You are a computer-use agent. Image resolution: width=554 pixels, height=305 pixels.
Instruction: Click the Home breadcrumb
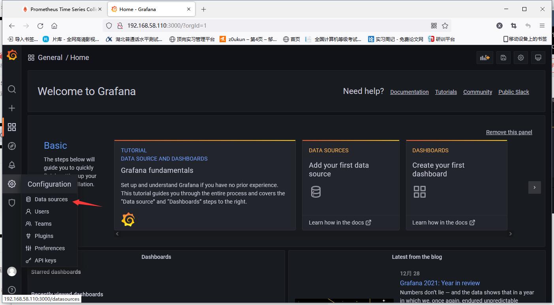point(80,58)
